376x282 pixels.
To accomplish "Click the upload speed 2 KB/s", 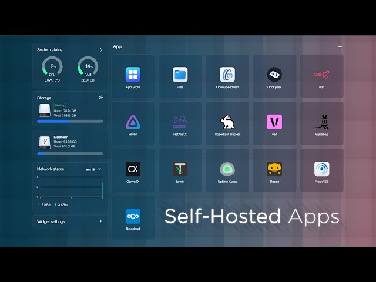I will (45, 205).
